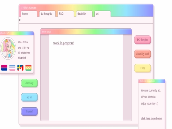Screen dimensions: 172x129
Task: Click the she it he pronouns text
Action: coord(24,48)
